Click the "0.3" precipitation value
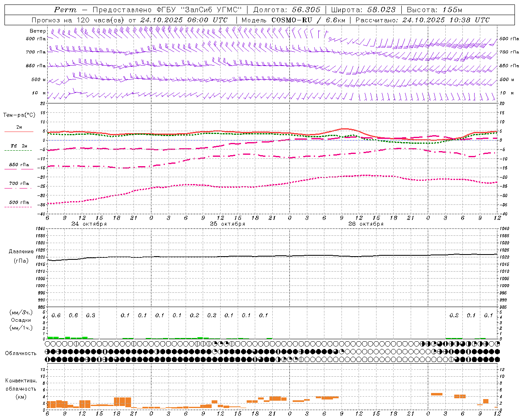Viewport: 521px width, 417px height. tap(91, 316)
